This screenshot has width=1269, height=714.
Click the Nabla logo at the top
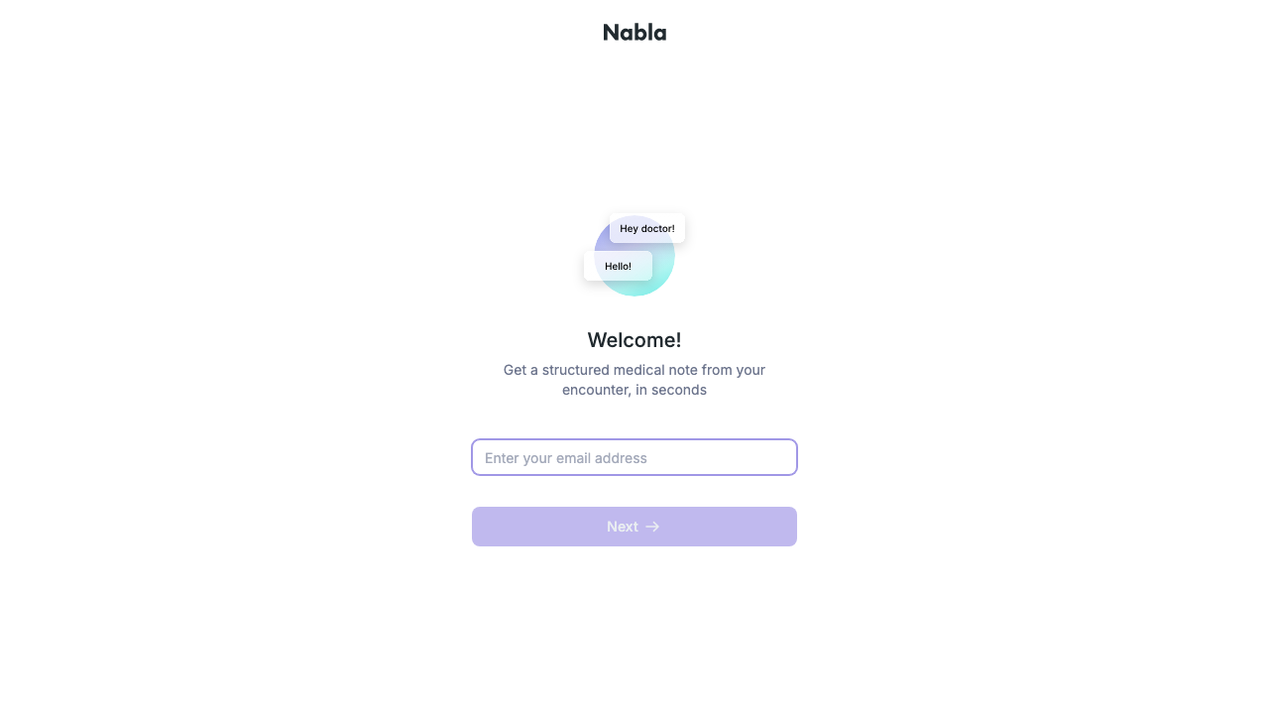[634, 32]
